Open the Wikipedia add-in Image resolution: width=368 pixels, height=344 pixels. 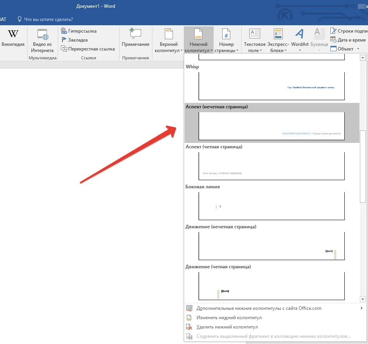[x=13, y=38]
